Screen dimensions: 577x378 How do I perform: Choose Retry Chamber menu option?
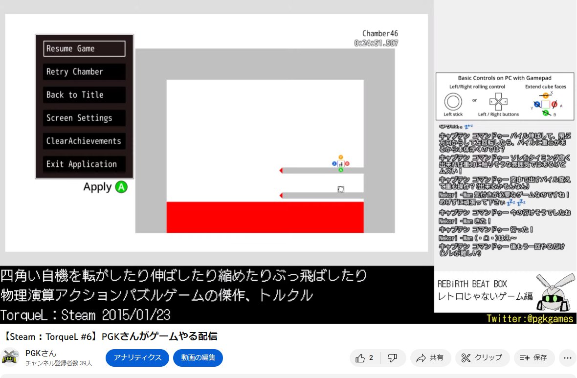[84, 72]
